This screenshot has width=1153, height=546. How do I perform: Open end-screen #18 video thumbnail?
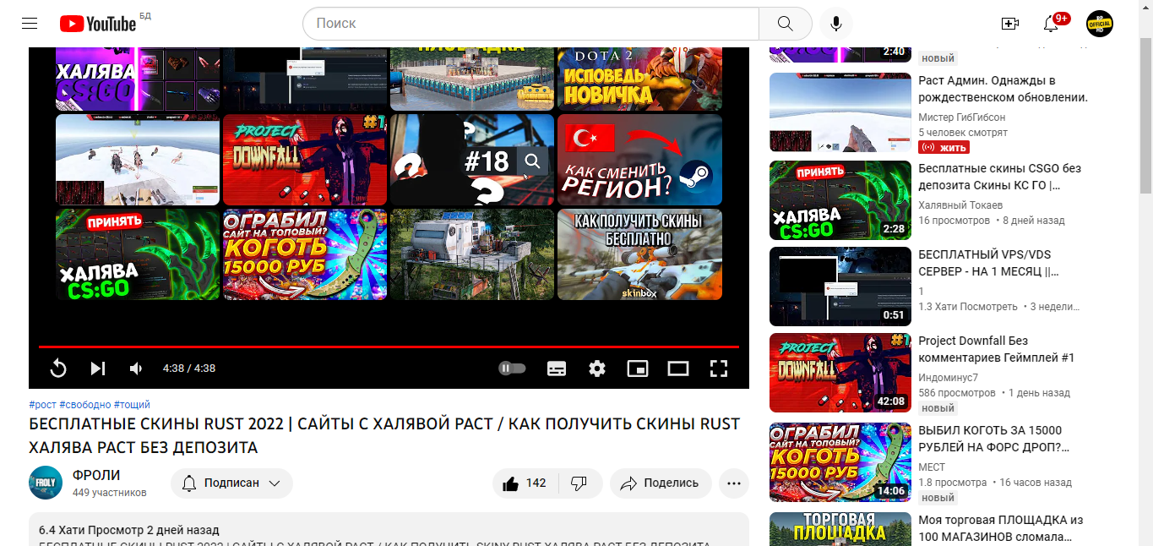click(471, 160)
